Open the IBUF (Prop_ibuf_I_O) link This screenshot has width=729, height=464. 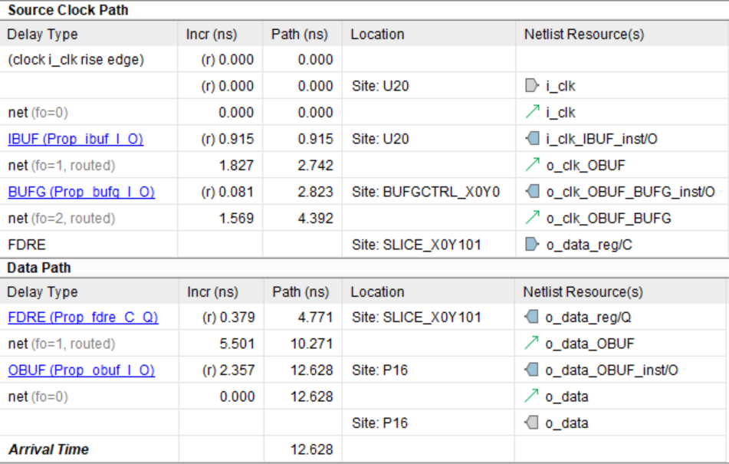75,140
